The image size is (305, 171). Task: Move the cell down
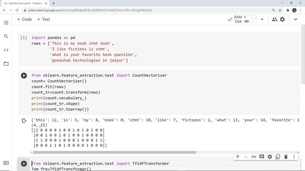[x=245, y=157]
